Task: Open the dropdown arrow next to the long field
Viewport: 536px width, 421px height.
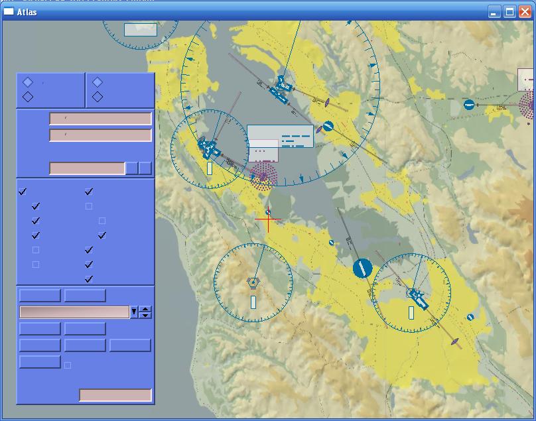Action: point(134,312)
